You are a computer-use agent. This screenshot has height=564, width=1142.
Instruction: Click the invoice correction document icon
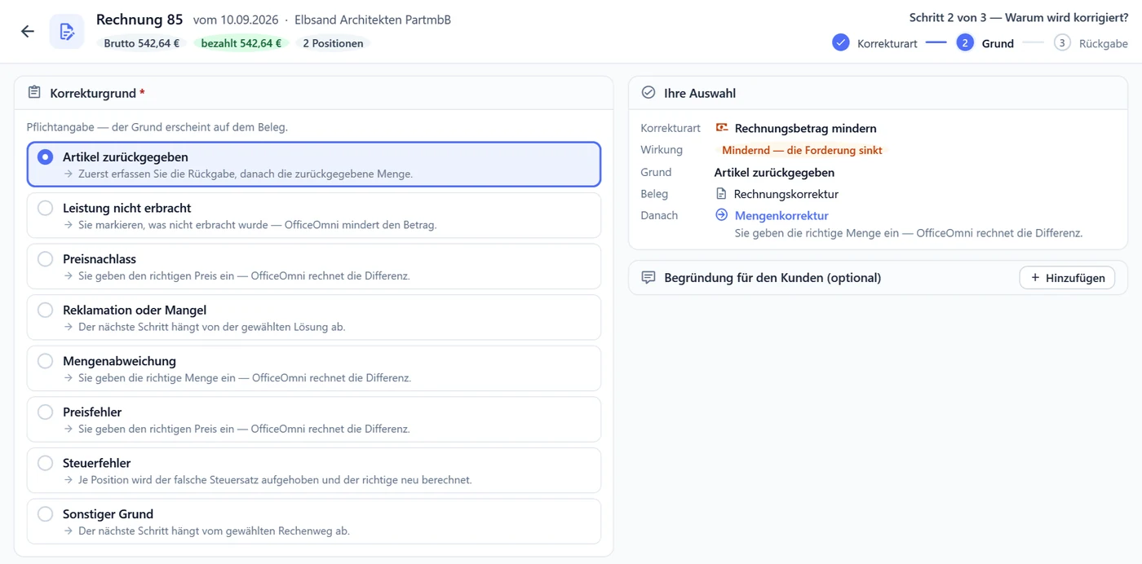coord(67,32)
